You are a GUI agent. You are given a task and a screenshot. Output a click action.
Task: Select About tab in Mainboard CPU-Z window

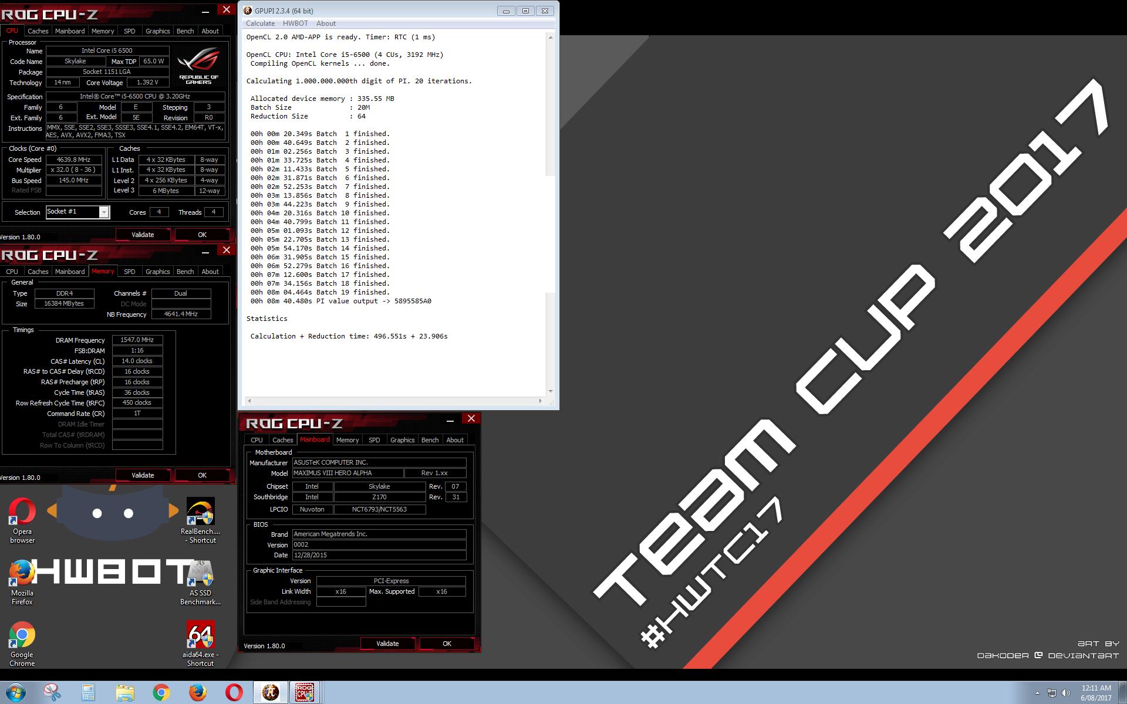coord(455,440)
